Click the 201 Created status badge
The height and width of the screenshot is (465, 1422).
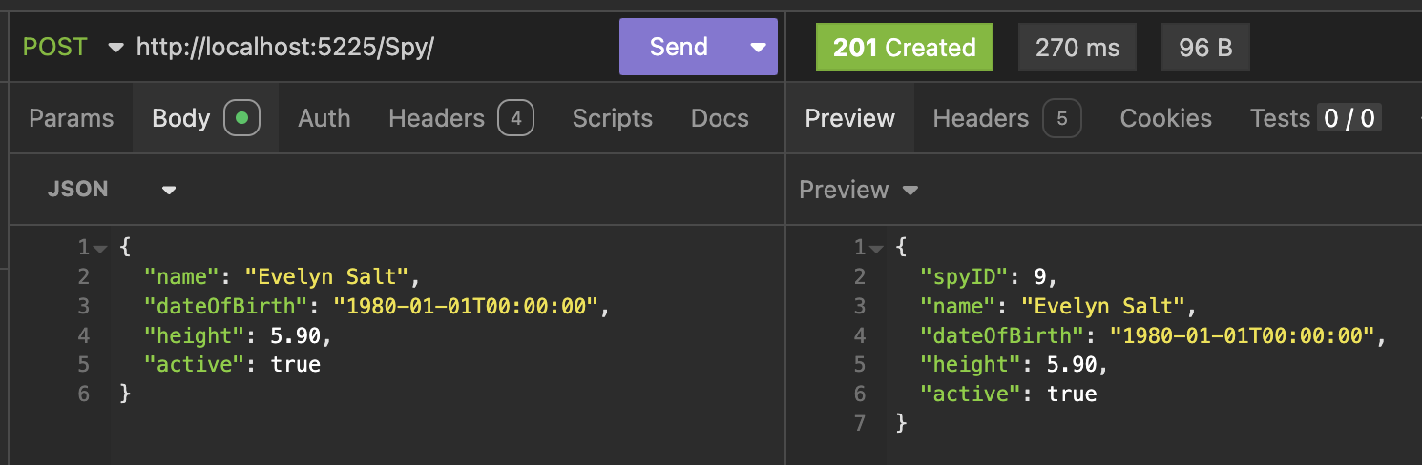click(x=904, y=48)
